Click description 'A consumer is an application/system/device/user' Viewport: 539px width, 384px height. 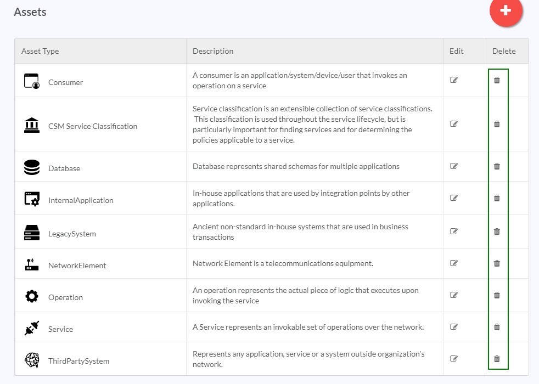coord(300,81)
